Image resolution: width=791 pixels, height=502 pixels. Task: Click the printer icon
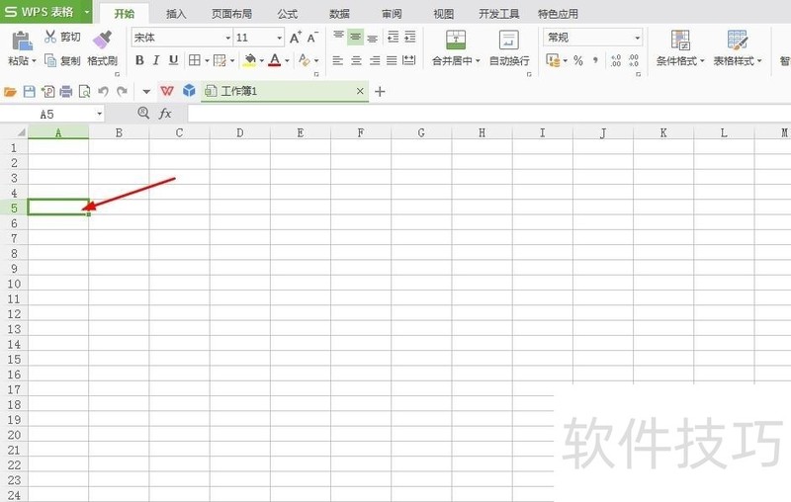(x=66, y=92)
